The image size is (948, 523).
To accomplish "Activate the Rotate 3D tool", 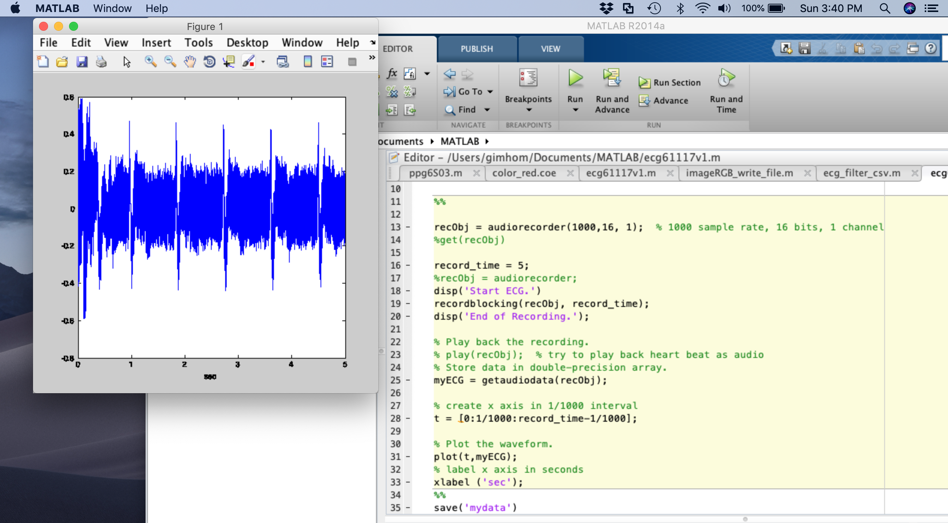I will (209, 62).
